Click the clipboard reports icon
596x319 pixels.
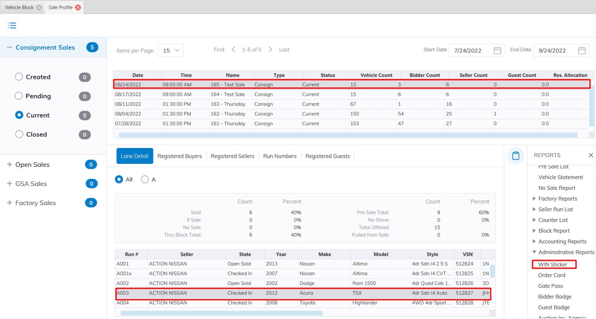click(x=515, y=156)
